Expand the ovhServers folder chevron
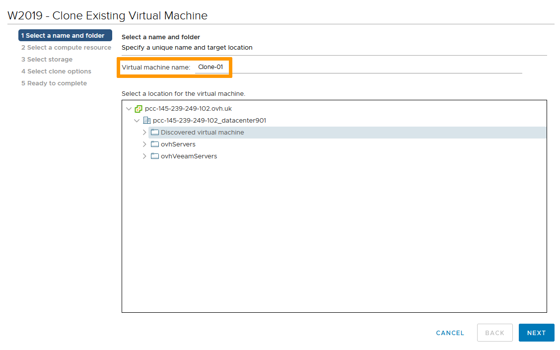Image resolution: width=560 pixels, height=350 pixels. point(144,144)
